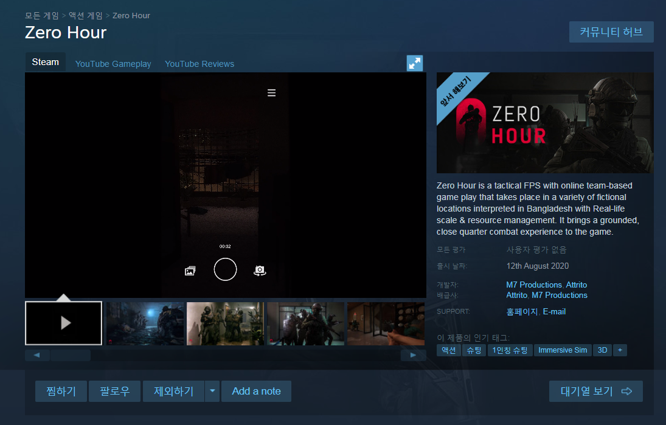The height and width of the screenshot is (425, 666).
Task: Open the orange interior screenshot thumbnail
Action: pyautogui.click(x=386, y=323)
